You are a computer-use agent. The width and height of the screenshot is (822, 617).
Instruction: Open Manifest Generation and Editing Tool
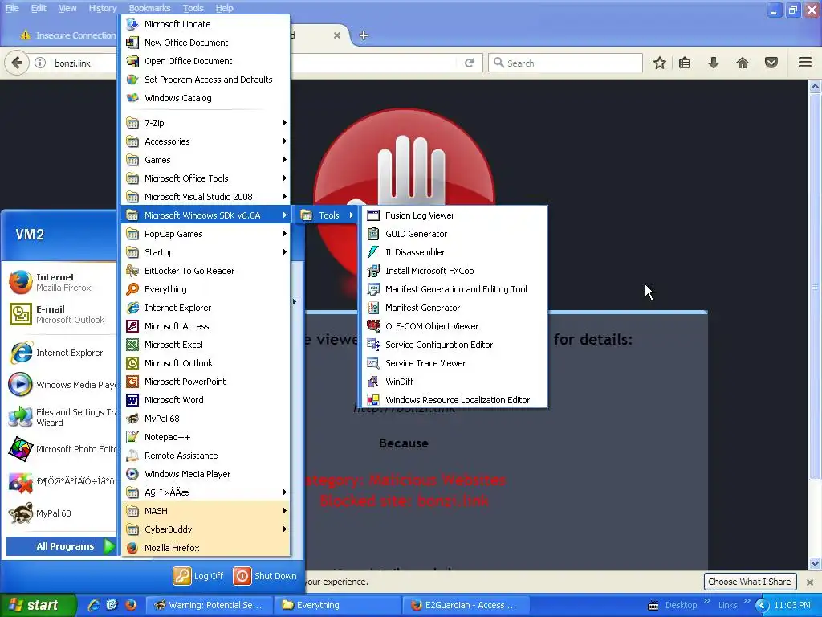[454, 289]
